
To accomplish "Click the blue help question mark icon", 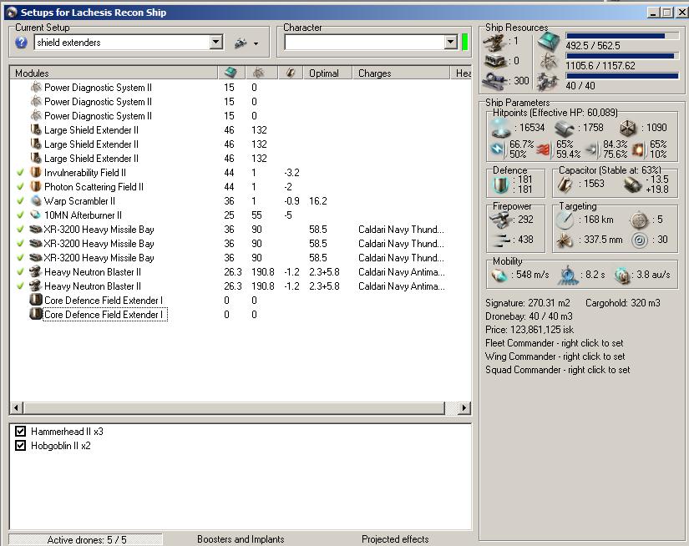I will click(21, 43).
